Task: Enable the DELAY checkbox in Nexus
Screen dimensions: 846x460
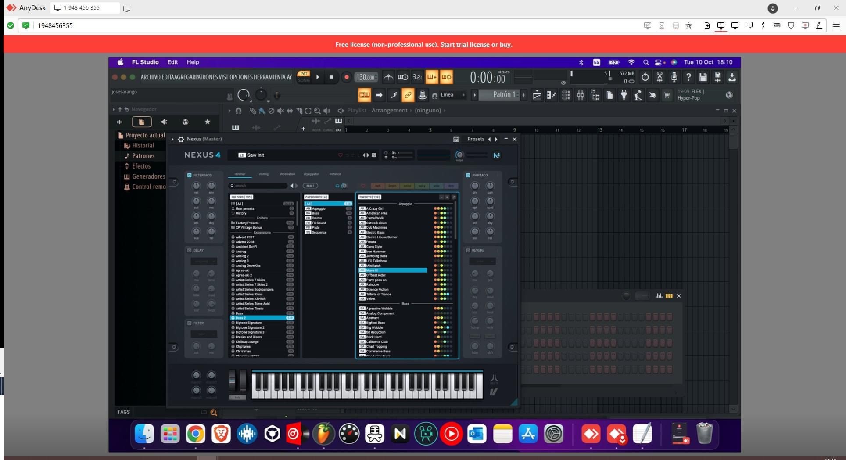Action: tap(190, 250)
